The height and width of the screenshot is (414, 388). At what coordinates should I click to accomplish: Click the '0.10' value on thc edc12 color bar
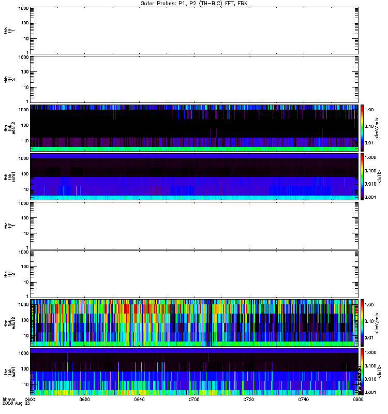click(x=369, y=321)
